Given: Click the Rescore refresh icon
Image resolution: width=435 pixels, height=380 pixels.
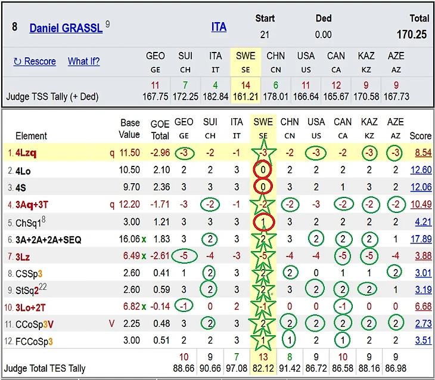Looking at the screenshot, I should pyautogui.click(x=17, y=61).
